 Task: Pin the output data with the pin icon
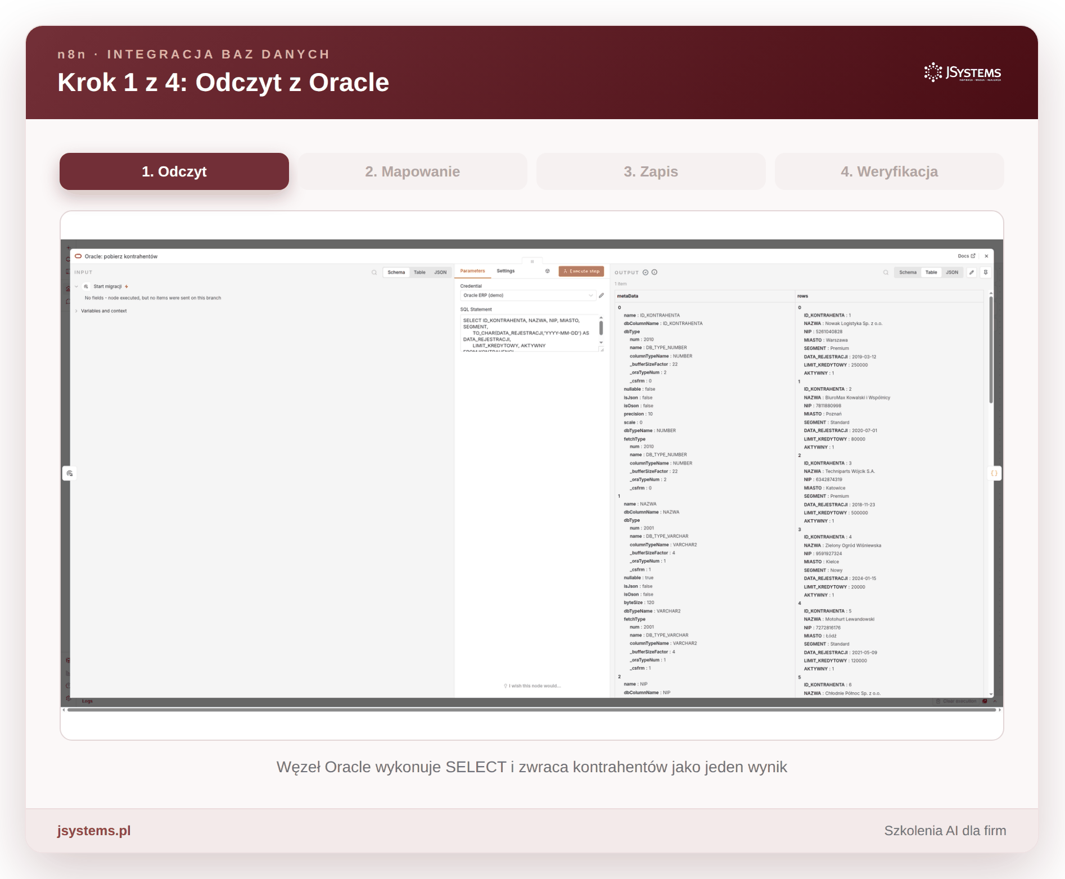(x=986, y=273)
